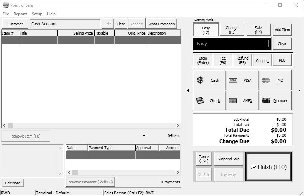Click Terminal - Default status text

[x=52, y=193]
